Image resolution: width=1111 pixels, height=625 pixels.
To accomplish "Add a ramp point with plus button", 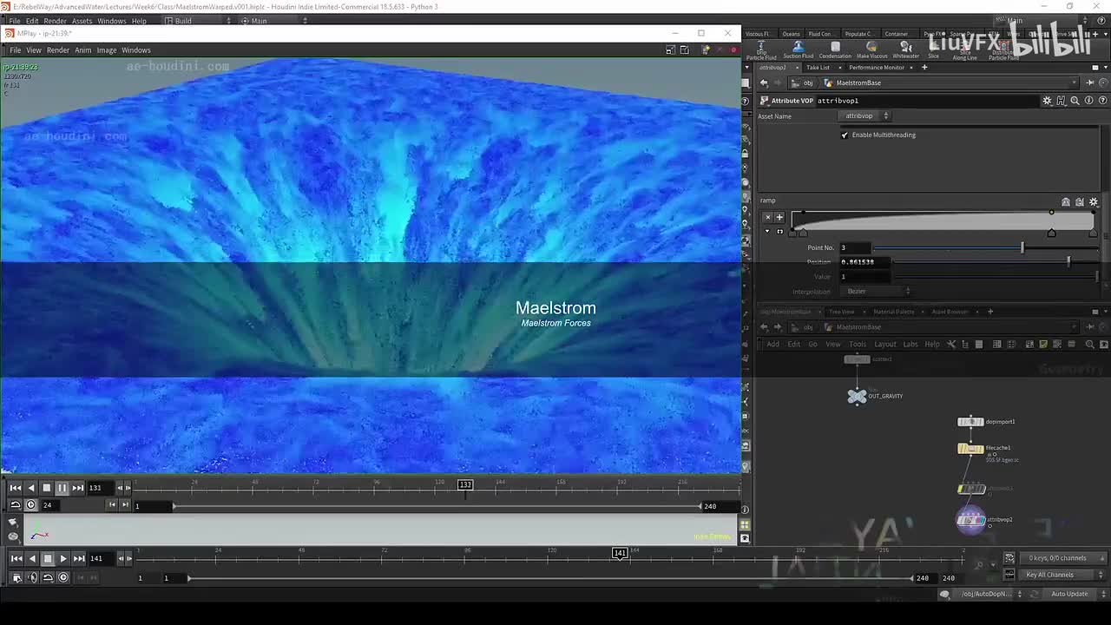I will pos(779,217).
